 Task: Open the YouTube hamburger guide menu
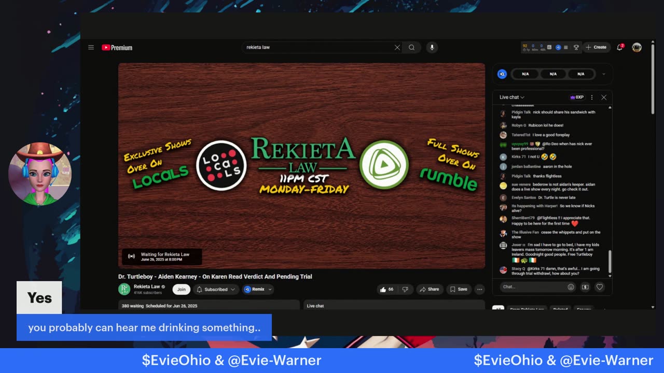tap(91, 47)
